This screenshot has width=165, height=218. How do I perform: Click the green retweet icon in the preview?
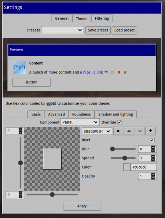click(x=113, y=72)
